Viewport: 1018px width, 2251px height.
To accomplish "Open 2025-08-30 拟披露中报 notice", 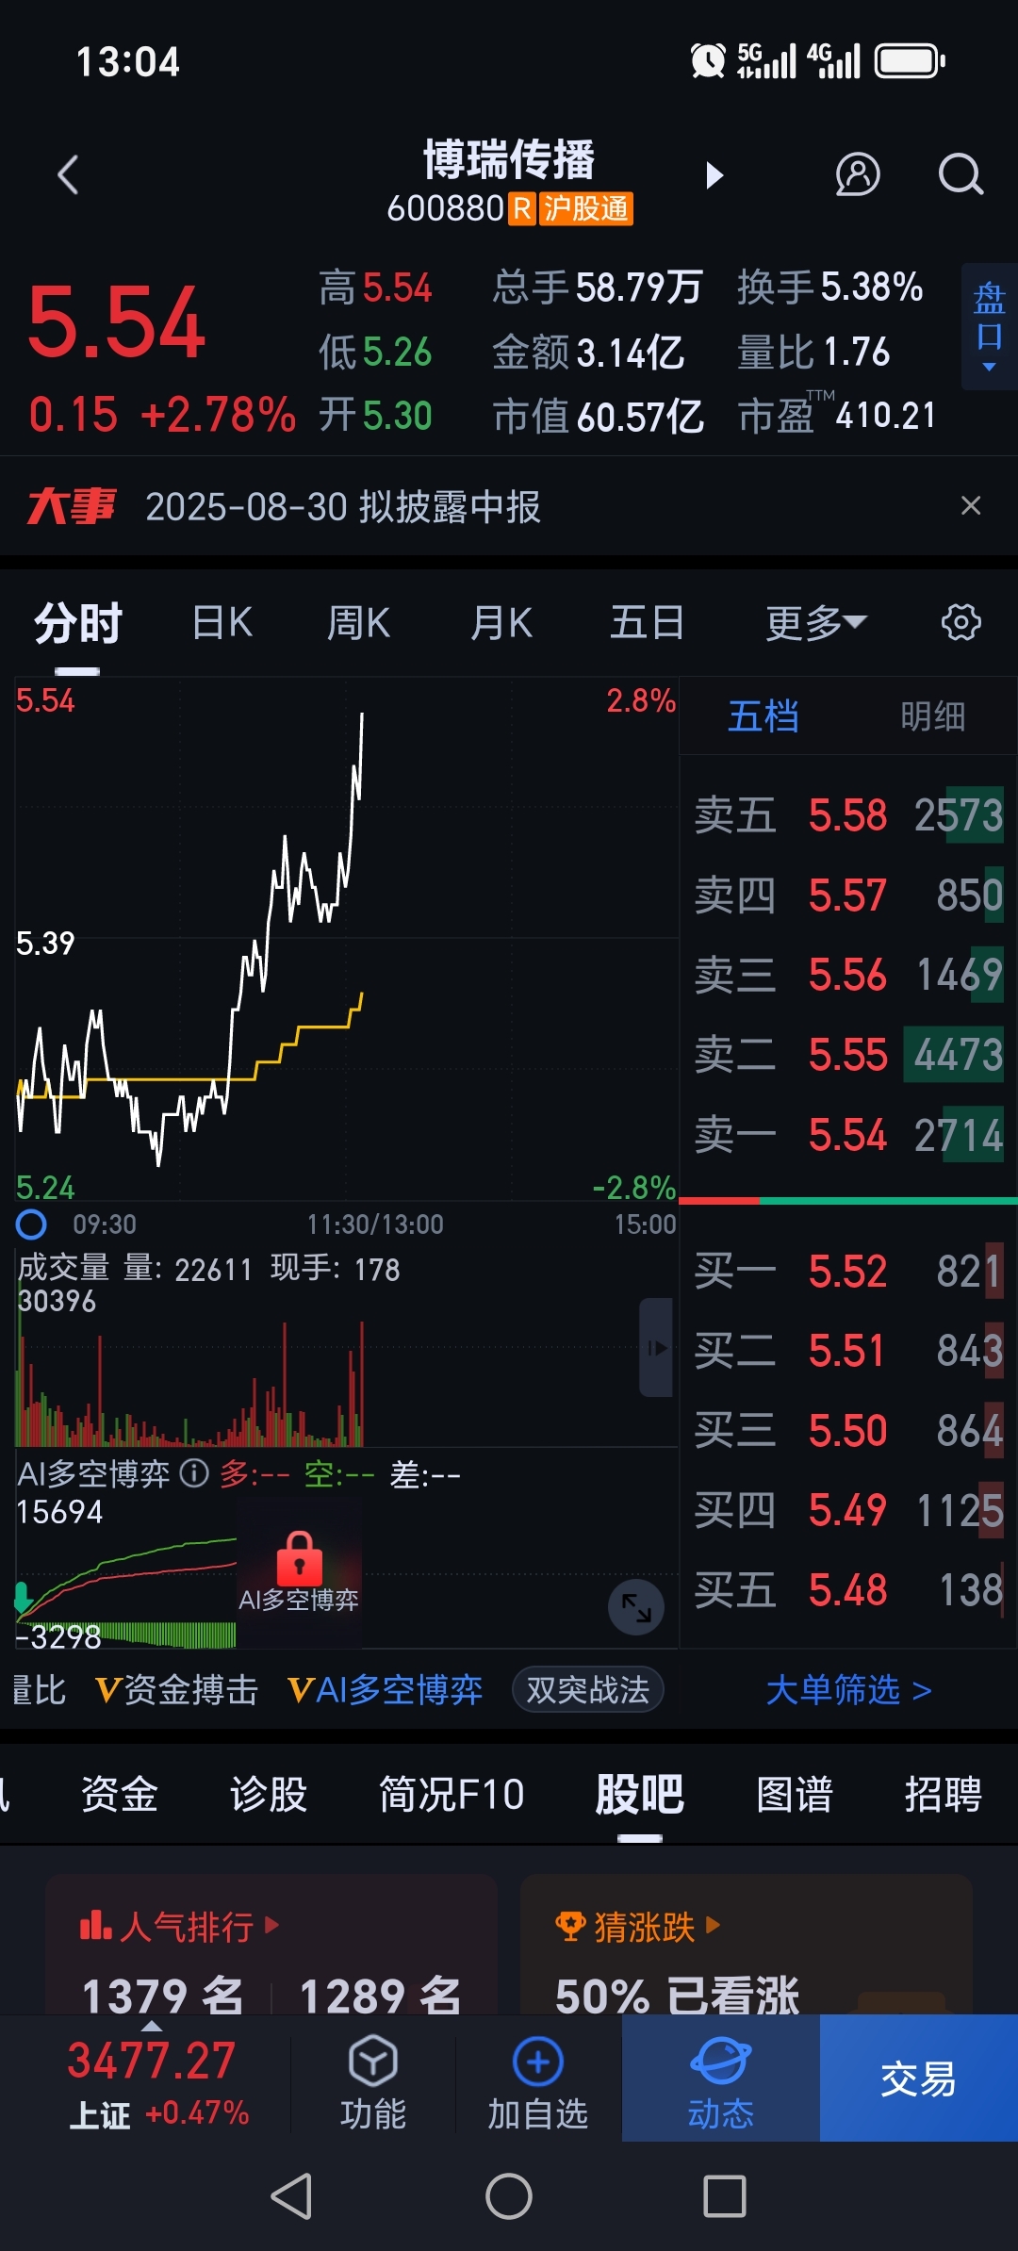I will click(343, 507).
